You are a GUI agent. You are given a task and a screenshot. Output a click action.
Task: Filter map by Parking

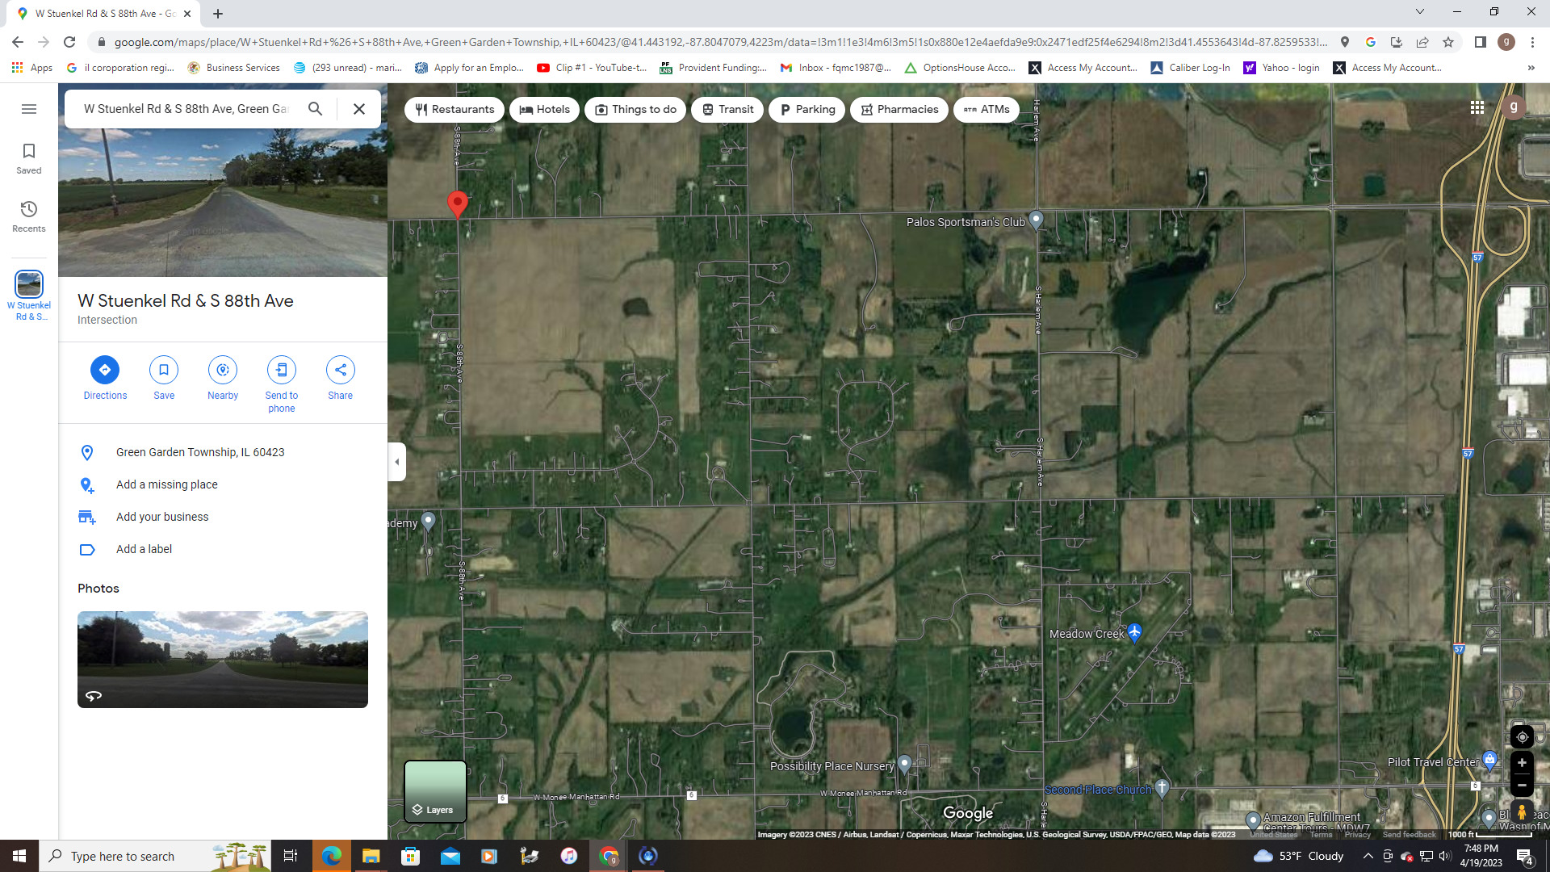[x=806, y=110]
